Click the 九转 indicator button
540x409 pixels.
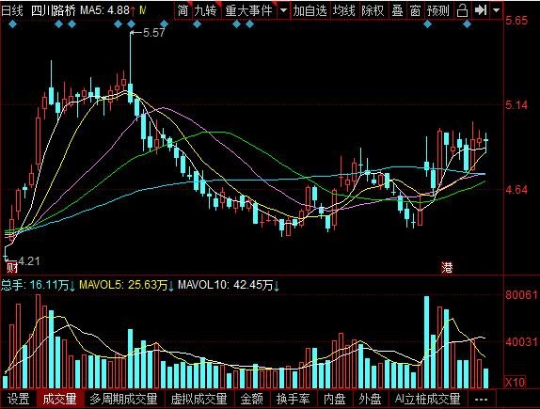point(205,10)
